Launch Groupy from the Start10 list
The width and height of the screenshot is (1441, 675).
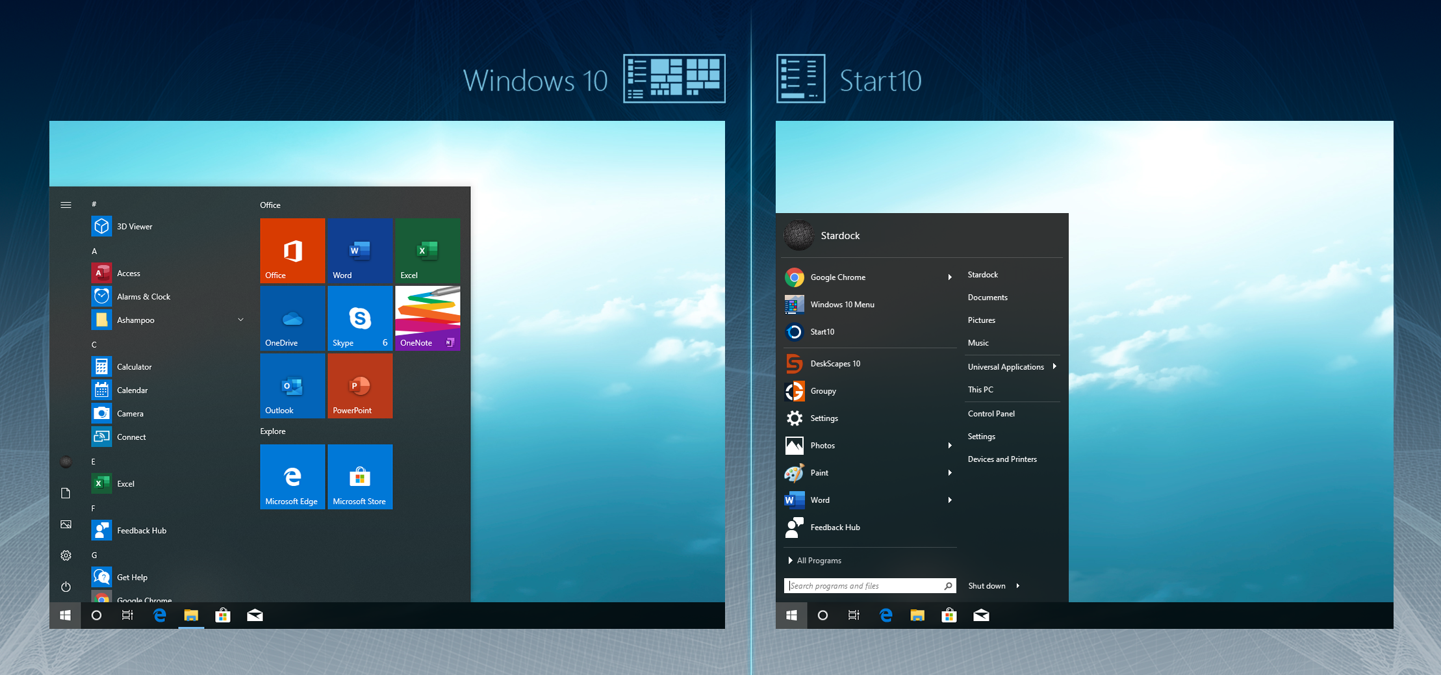coord(869,391)
